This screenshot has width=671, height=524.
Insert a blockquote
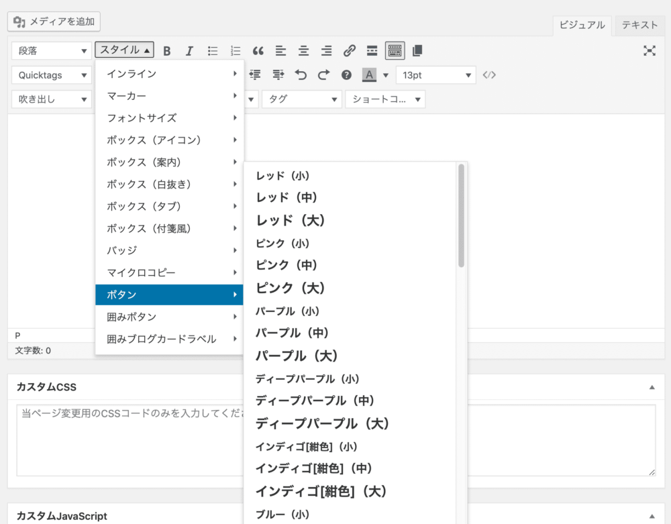[x=258, y=50]
